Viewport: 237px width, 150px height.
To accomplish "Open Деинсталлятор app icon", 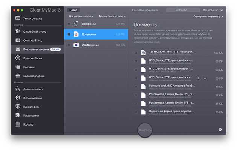I will [x=18, y=89].
